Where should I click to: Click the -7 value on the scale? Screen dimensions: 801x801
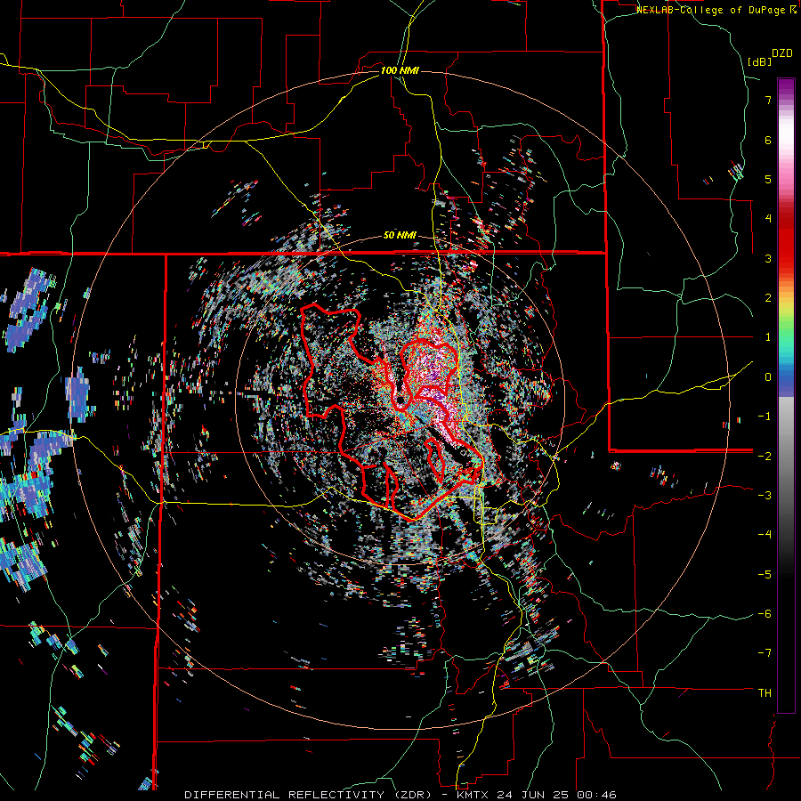(x=765, y=653)
